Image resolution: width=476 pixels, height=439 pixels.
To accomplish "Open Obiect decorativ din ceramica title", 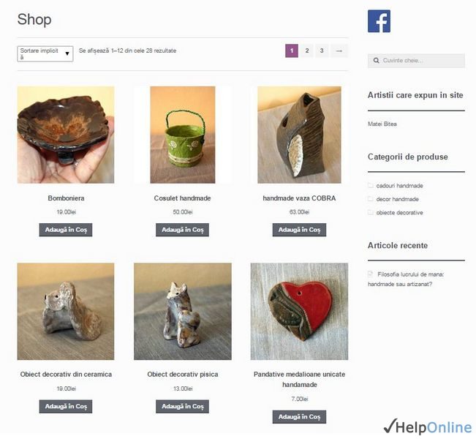I will click(x=66, y=375).
